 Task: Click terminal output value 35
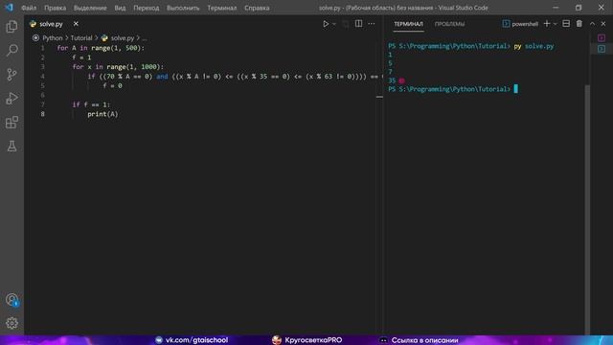392,80
